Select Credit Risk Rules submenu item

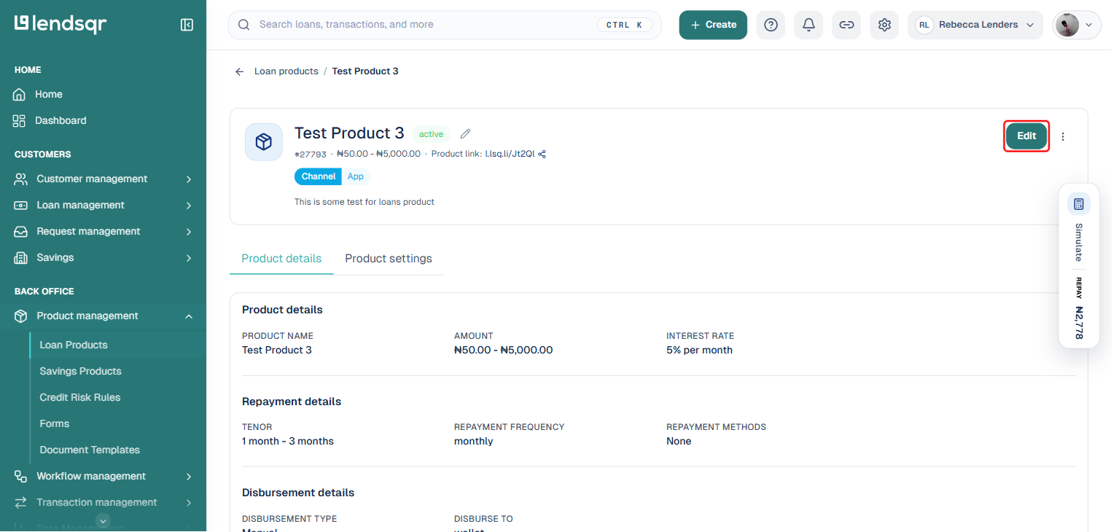[x=80, y=397]
